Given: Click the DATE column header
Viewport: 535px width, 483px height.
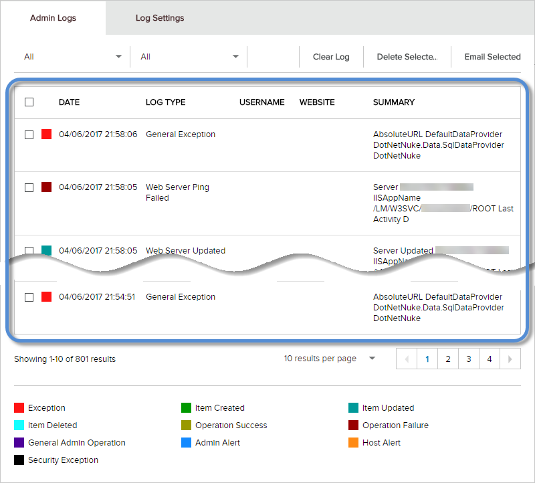Looking at the screenshot, I should click(x=70, y=102).
